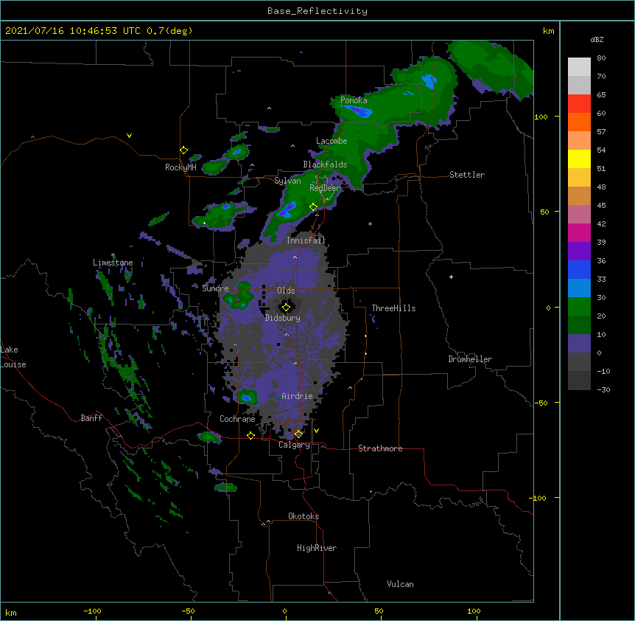The height and width of the screenshot is (621, 635).
Task: Click the green storm cell west of Airdrie
Action: [247, 397]
